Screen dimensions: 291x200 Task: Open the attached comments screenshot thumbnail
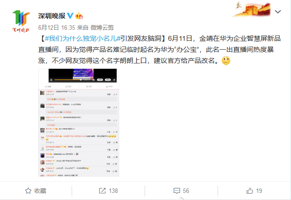(79, 122)
